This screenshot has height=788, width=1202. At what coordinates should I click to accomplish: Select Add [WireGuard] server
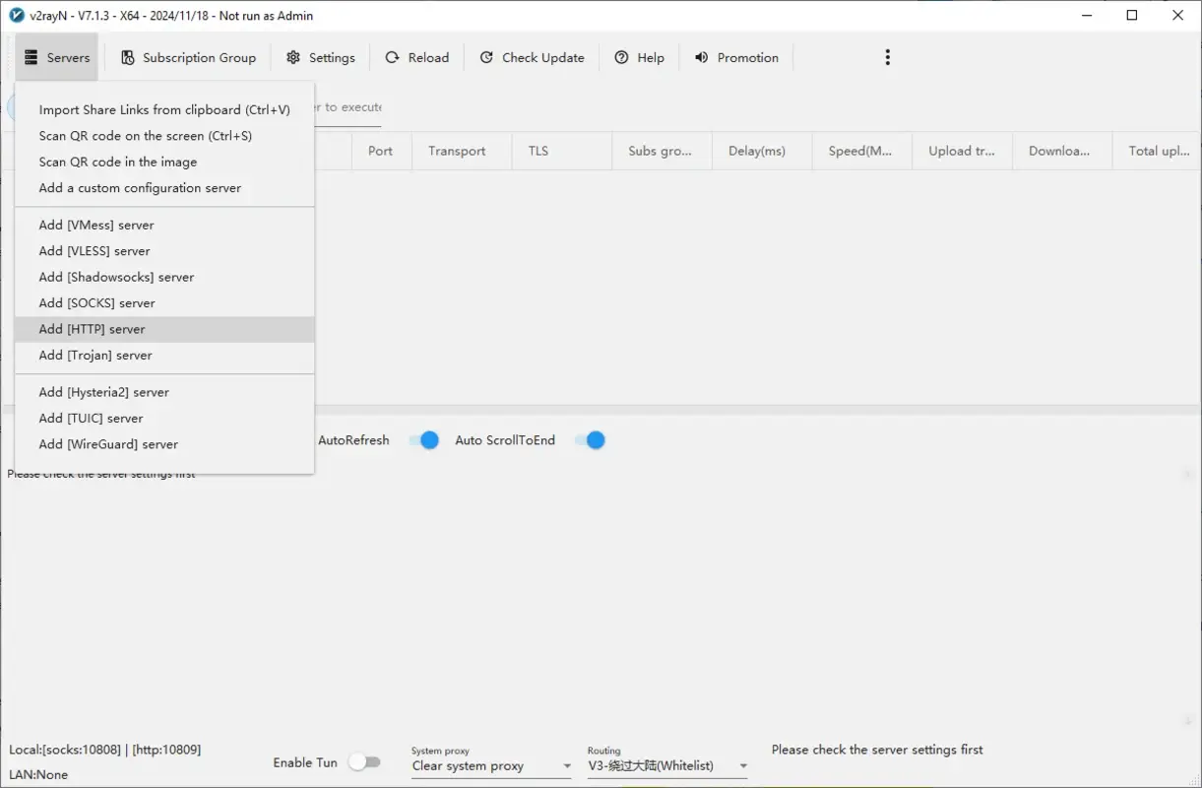(107, 444)
